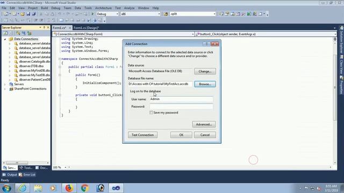The height and width of the screenshot is (193, 344).
Task: Click the Password input field
Action: pos(181,107)
